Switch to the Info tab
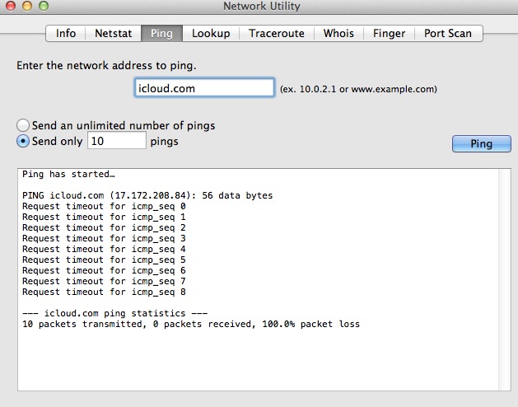 click(x=66, y=34)
